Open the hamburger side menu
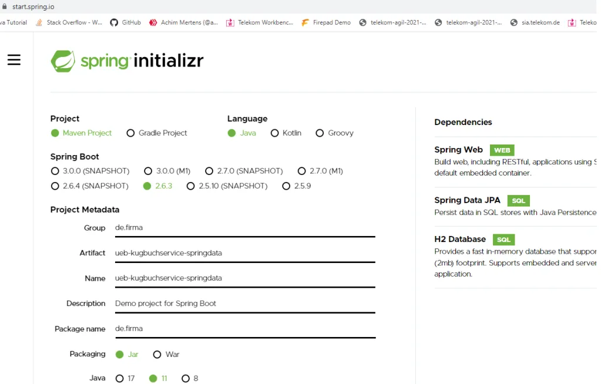601x384 pixels. pyautogui.click(x=14, y=60)
